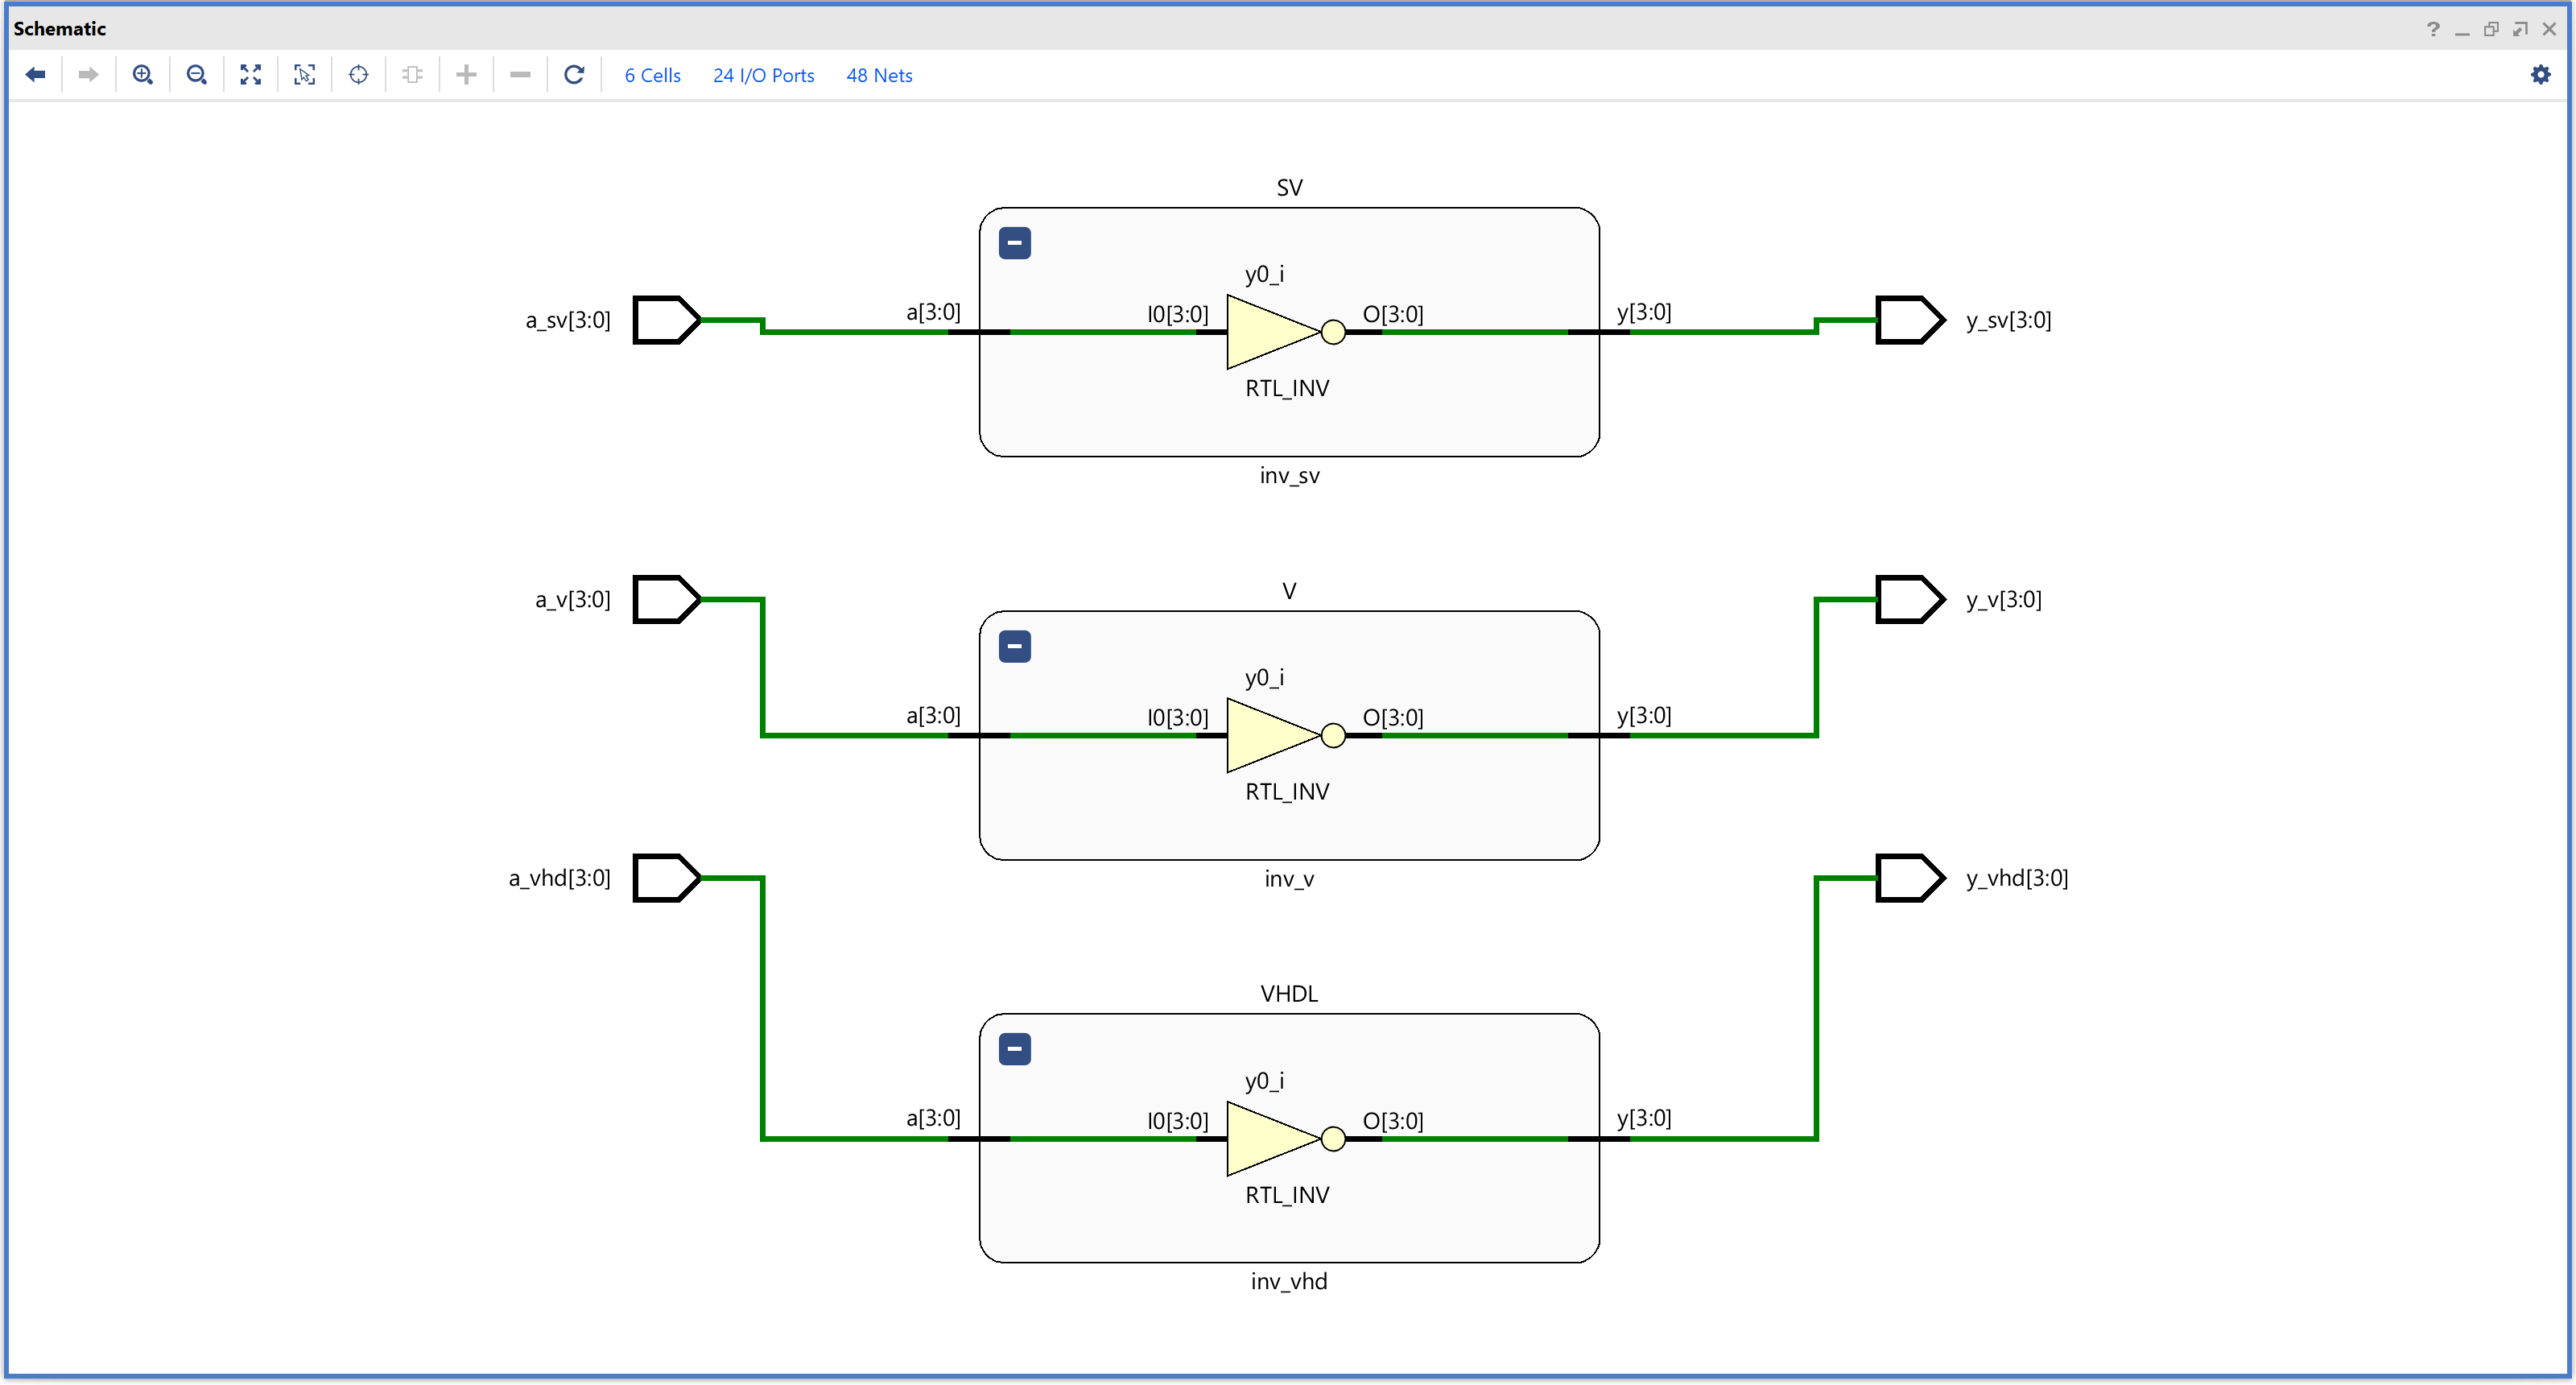Click the zoom out magnifier icon

point(197,75)
